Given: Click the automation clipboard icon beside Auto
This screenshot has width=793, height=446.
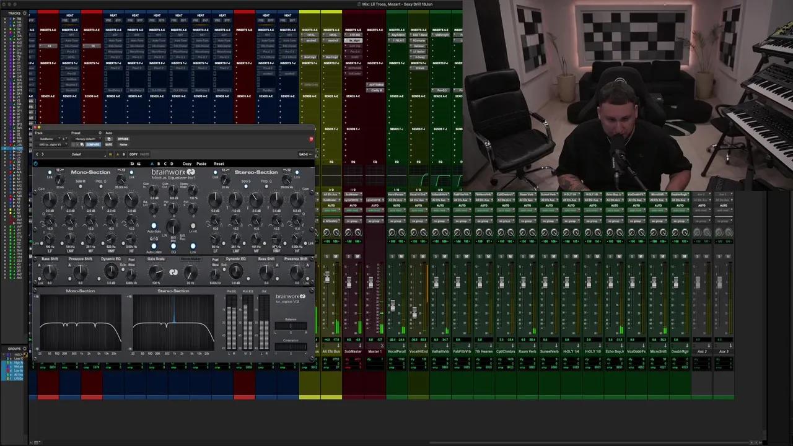Looking at the screenshot, I should pyautogui.click(x=108, y=138).
